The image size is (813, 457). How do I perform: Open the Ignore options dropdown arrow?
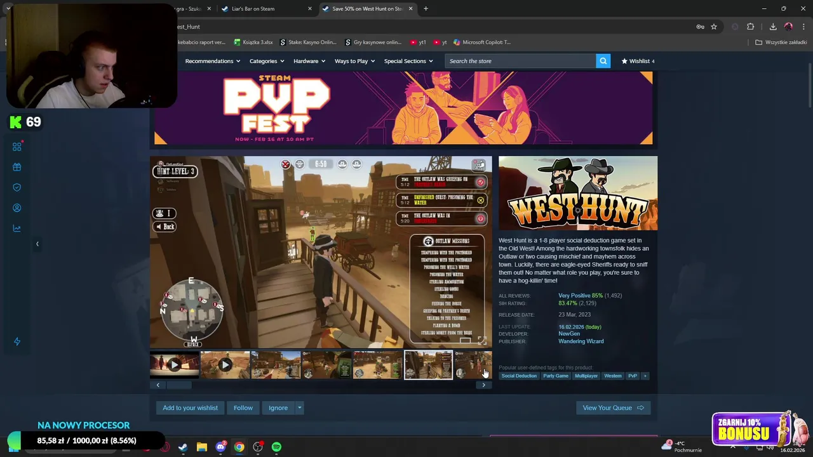pyautogui.click(x=299, y=408)
